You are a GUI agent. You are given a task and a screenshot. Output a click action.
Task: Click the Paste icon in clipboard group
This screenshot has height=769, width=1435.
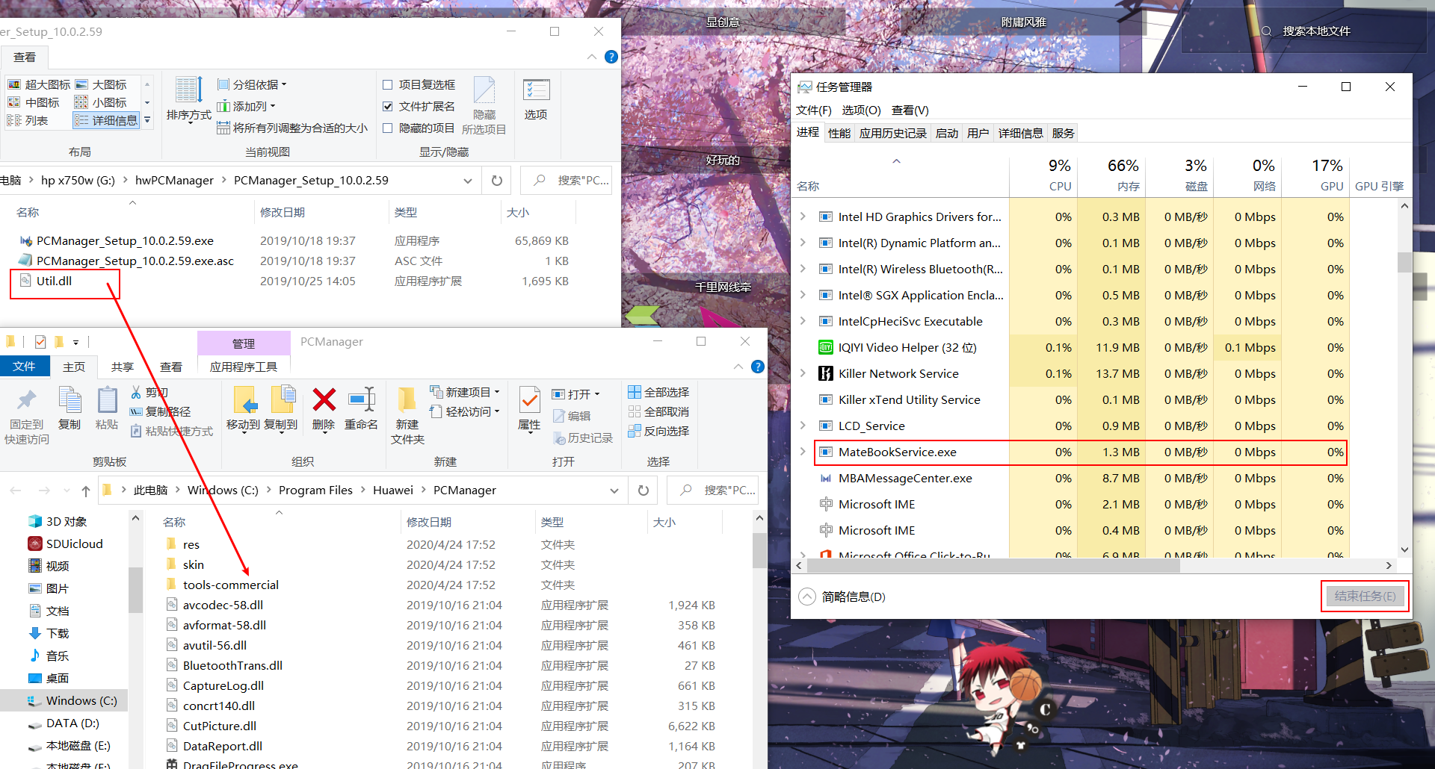point(107,400)
